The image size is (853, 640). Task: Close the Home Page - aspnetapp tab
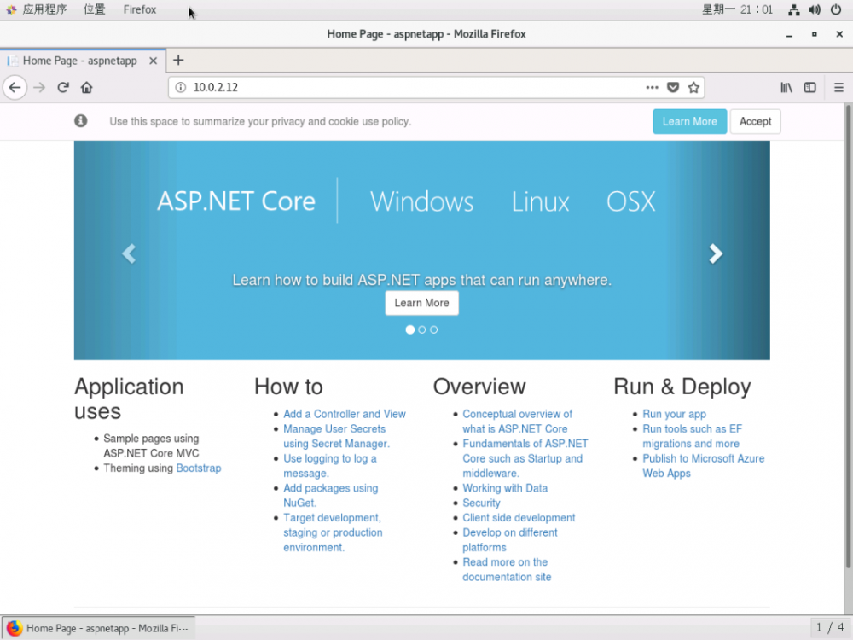click(154, 61)
